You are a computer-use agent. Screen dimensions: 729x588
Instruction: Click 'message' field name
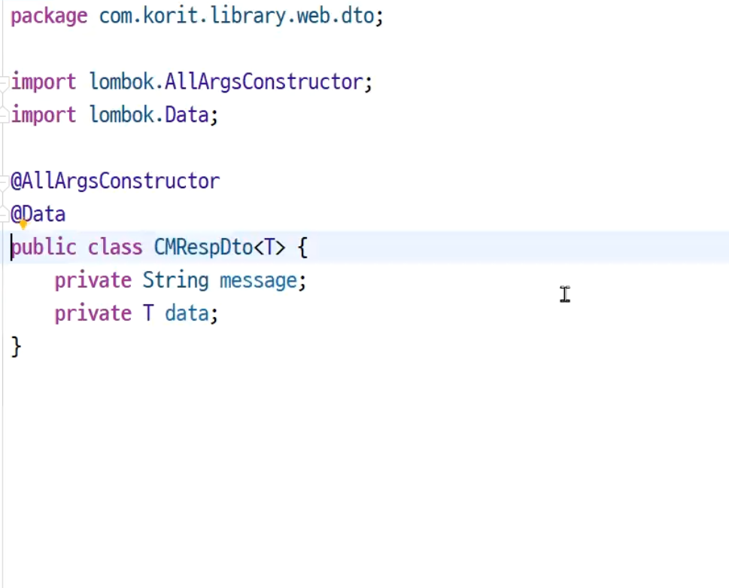click(259, 281)
